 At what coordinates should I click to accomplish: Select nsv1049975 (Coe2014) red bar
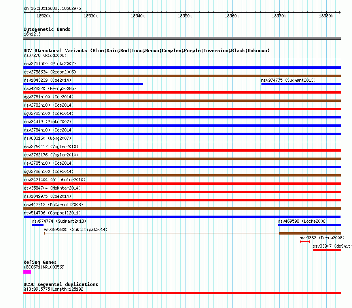point(182,200)
